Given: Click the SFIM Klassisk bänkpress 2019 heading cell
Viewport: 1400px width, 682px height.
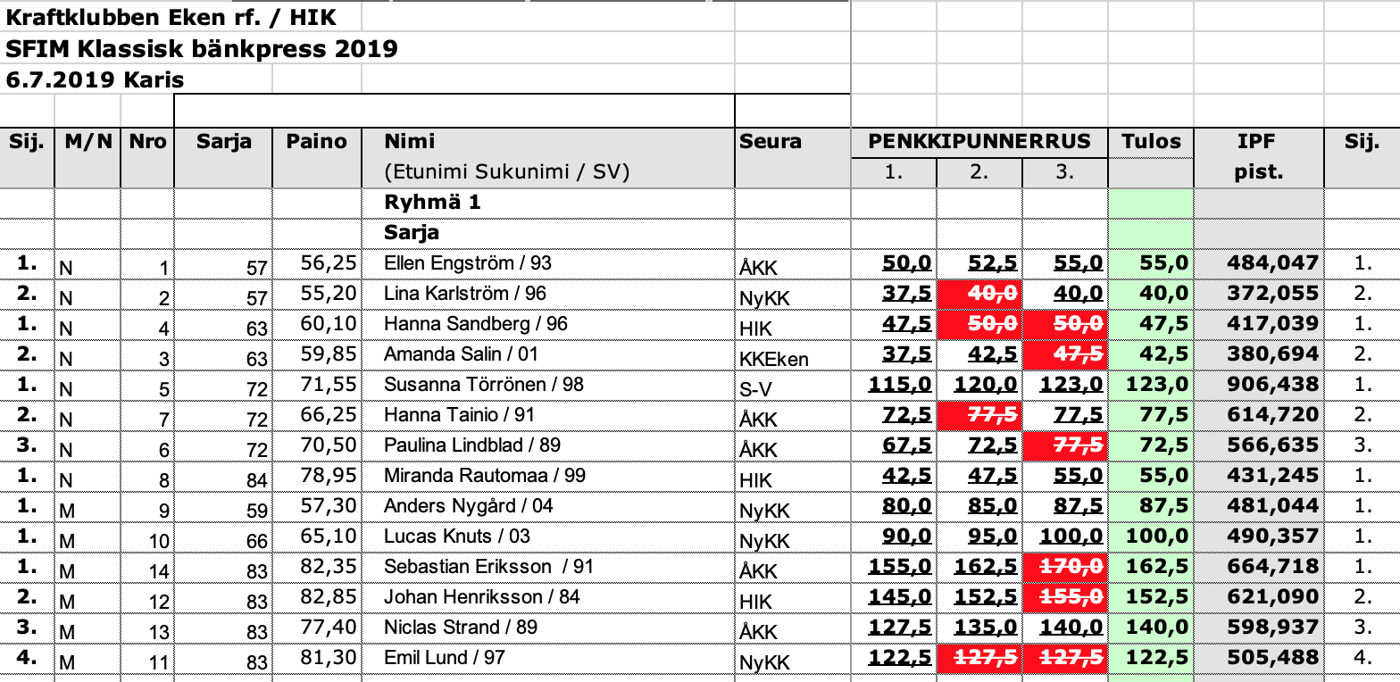Looking at the screenshot, I should click(202, 48).
